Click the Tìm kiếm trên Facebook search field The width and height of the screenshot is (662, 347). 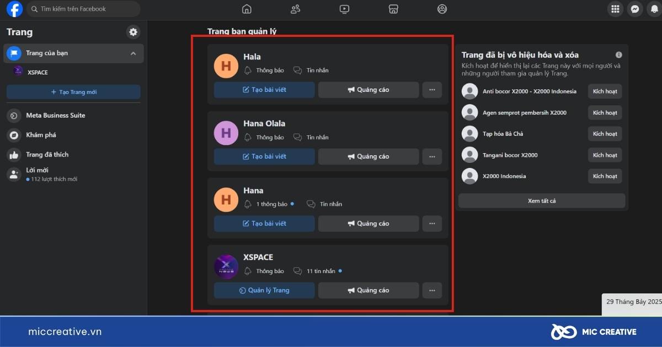tap(83, 9)
